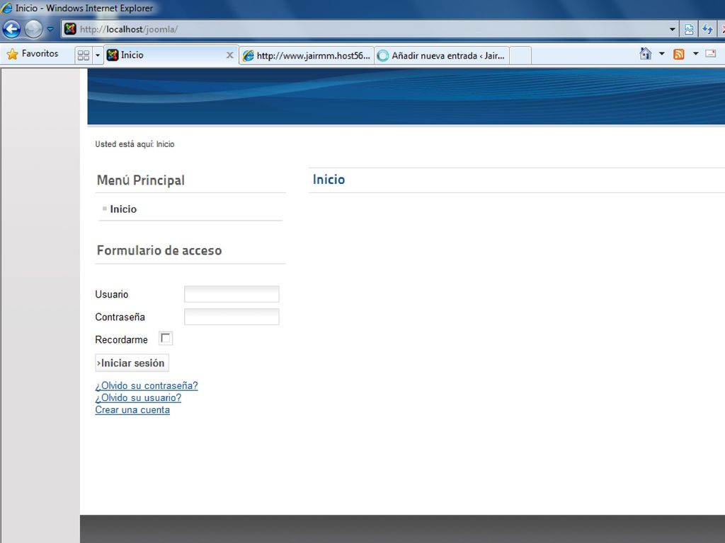Expand the address bar URL history arrow

click(673, 29)
